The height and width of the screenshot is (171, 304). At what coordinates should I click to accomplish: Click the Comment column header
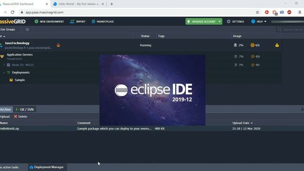coord(84,123)
